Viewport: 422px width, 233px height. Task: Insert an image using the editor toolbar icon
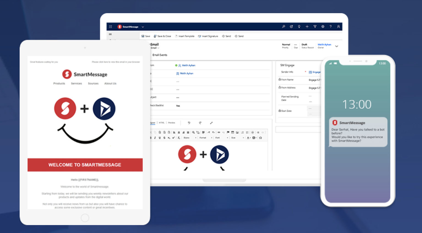[237, 132]
